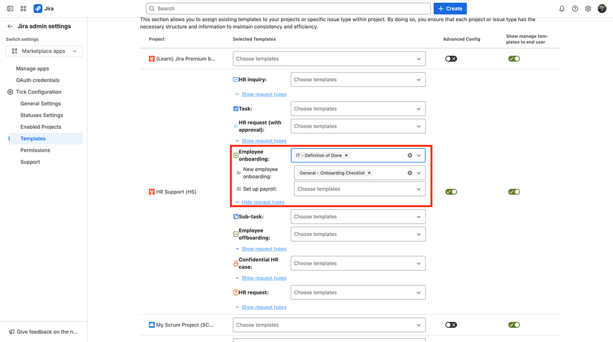Open help using the question mark icon
The height and width of the screenshot is (342, 613).
point(574,8)
